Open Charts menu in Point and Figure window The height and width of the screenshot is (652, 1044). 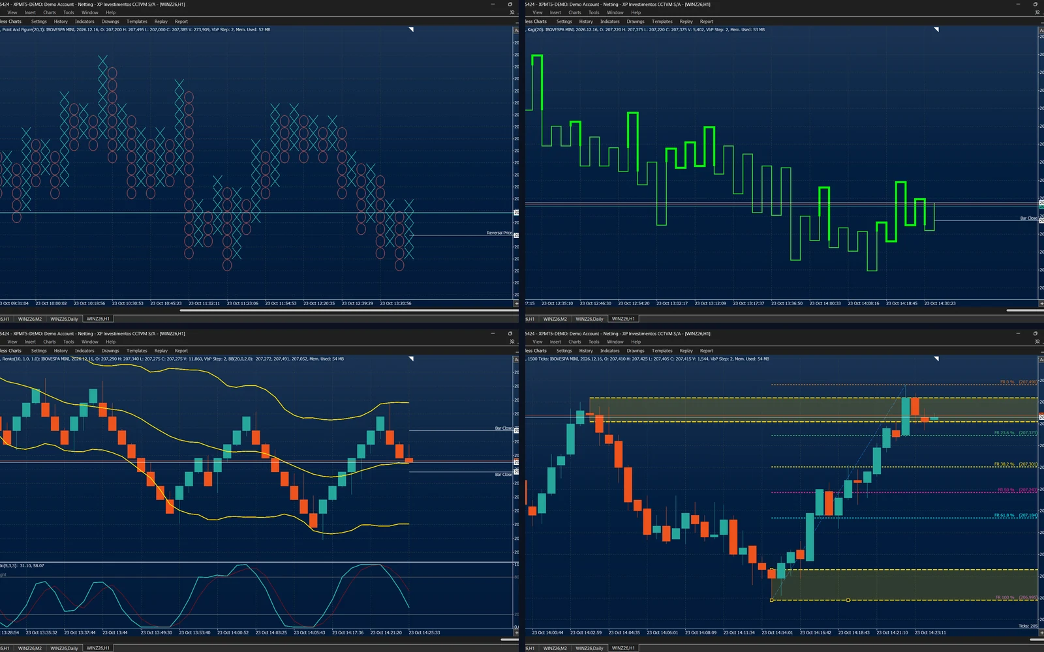(50, 12)
